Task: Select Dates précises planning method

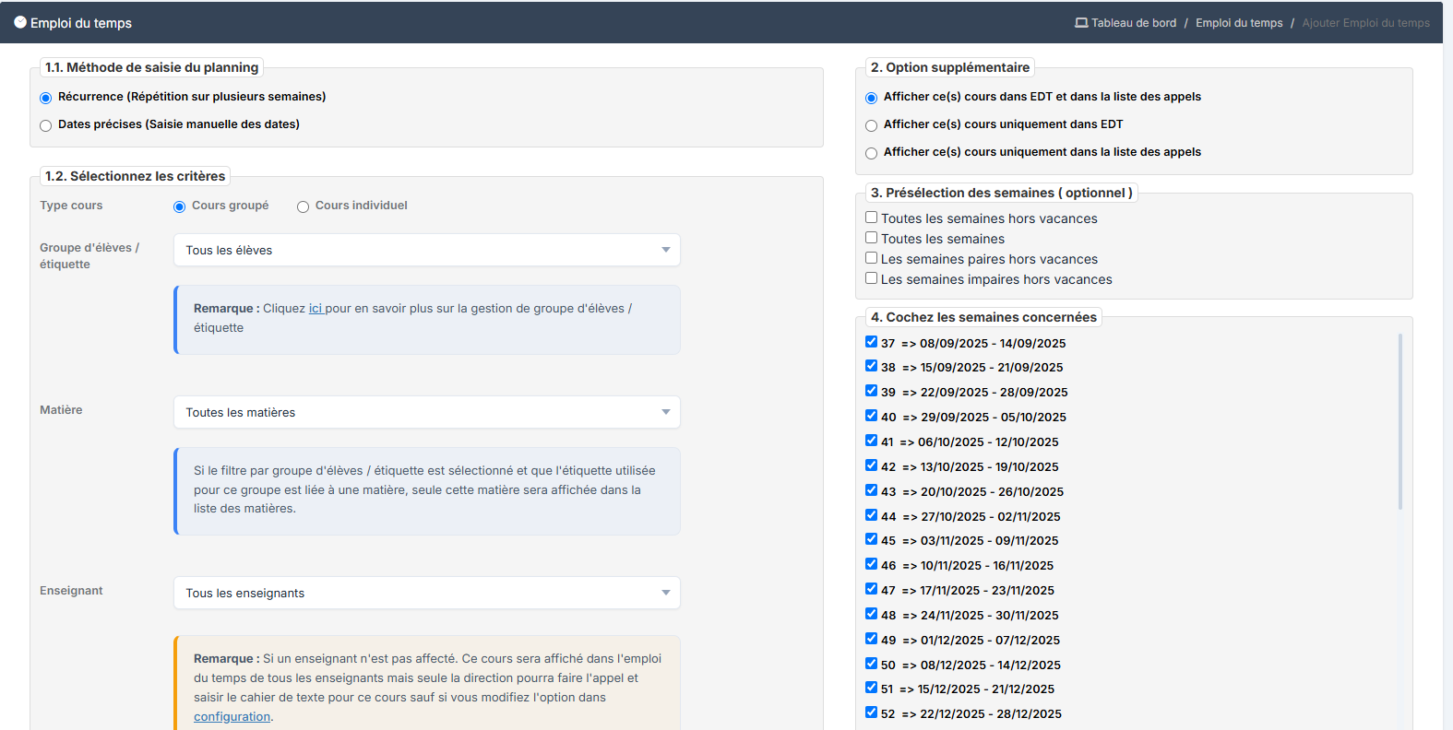Action: tap(45, 125)
